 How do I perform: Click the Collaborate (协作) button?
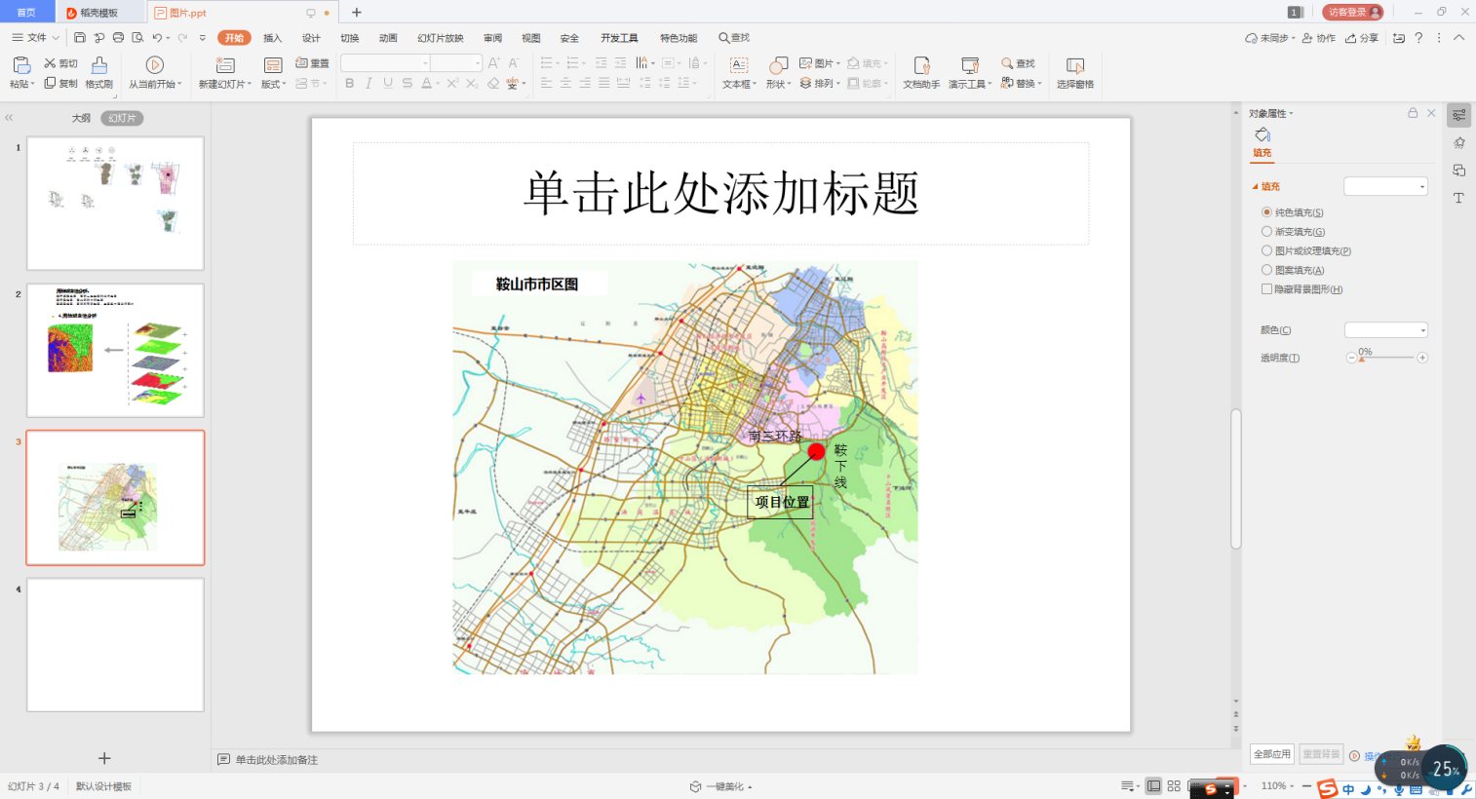(x=1319, y=38)
